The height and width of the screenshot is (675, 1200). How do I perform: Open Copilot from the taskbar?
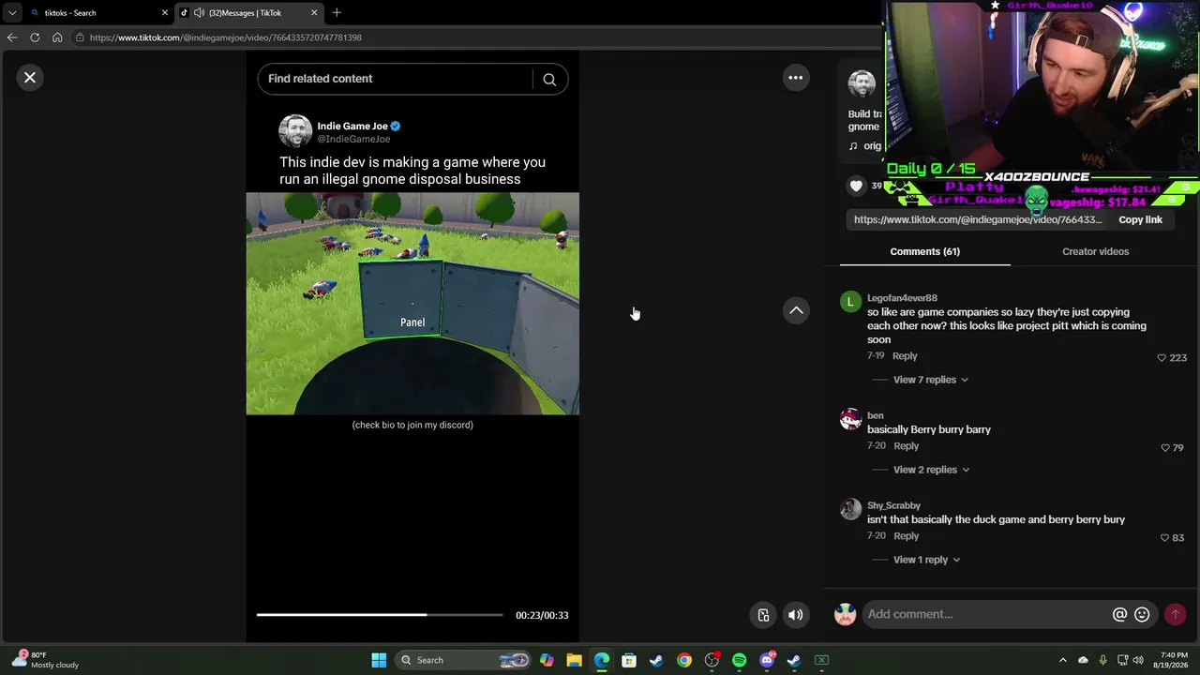[547, 660]
